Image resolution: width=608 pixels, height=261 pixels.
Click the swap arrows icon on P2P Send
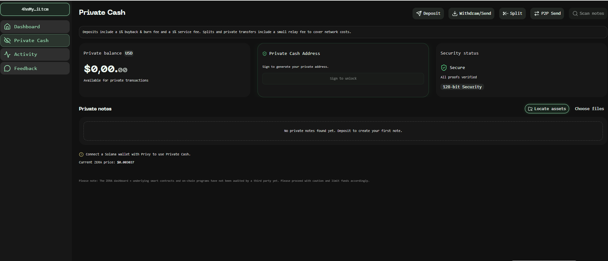click(x=537, y=13)
